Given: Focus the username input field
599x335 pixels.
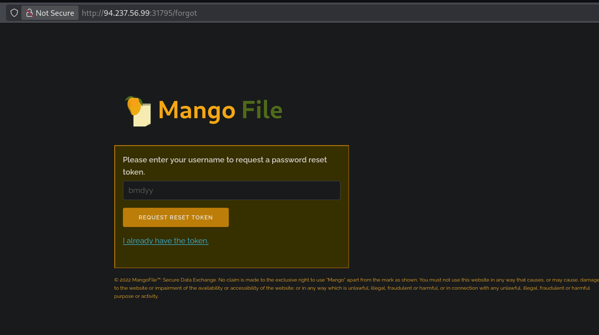Looking at the screenshot, I should 231,190.
